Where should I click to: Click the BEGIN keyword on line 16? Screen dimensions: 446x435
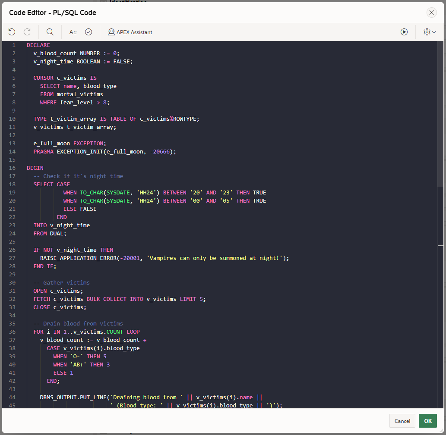click(35, 168)
